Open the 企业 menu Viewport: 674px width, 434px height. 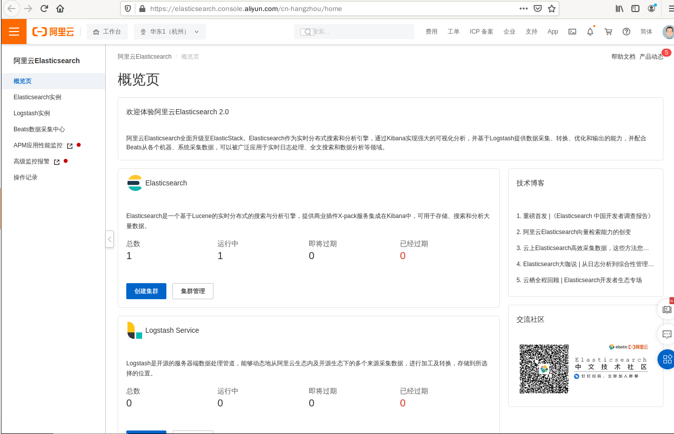[x=510, y=32]
